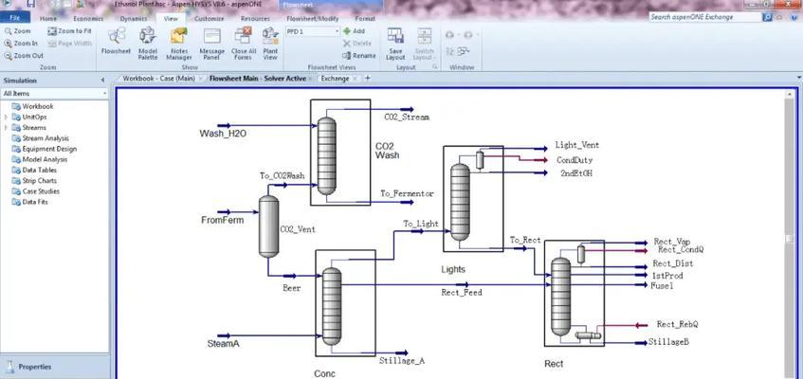Select the Conc column
The image size is (803, 379).
pyautogui.click(x=331, y=306)
